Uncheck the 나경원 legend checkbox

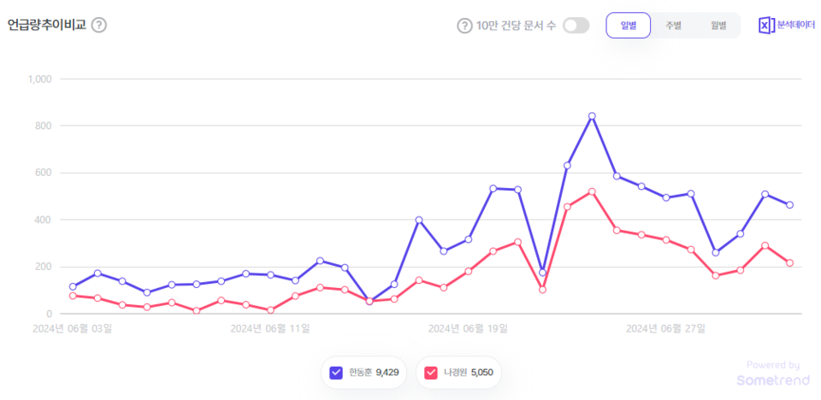point(431,372)
